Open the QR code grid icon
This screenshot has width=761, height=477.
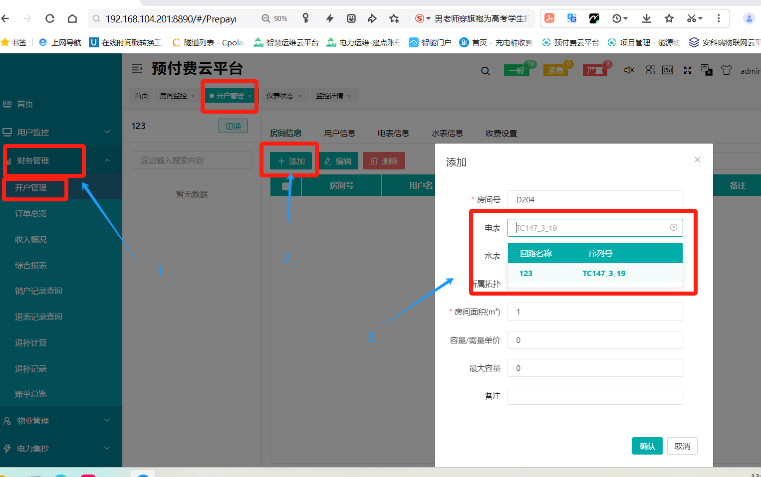[x=650, y=70]
